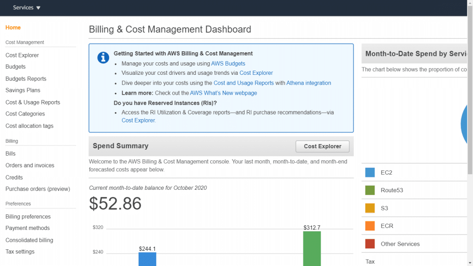Click the green $312.7 forecast bar

312,248
